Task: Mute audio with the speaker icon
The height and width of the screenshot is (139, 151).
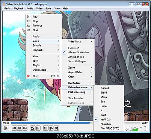Action: (x=127, y=130)
